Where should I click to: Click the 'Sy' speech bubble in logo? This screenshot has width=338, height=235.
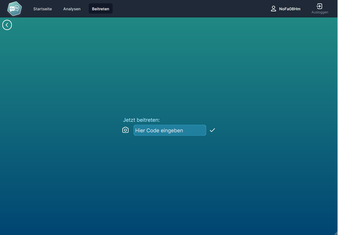(x=17, y=8)
